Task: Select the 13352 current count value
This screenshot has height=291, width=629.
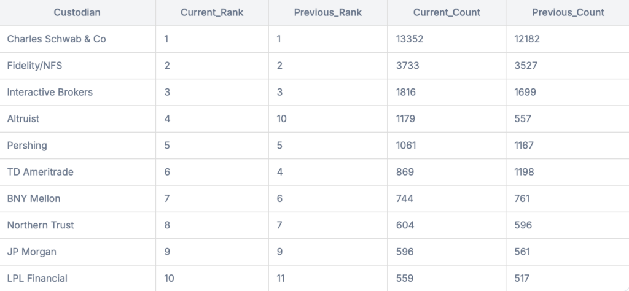Action: pyautogui.click(x=447, y=39)
